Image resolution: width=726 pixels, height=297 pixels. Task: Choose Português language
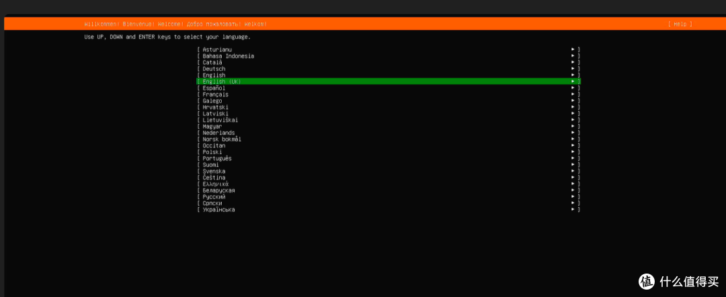point(389,158)
